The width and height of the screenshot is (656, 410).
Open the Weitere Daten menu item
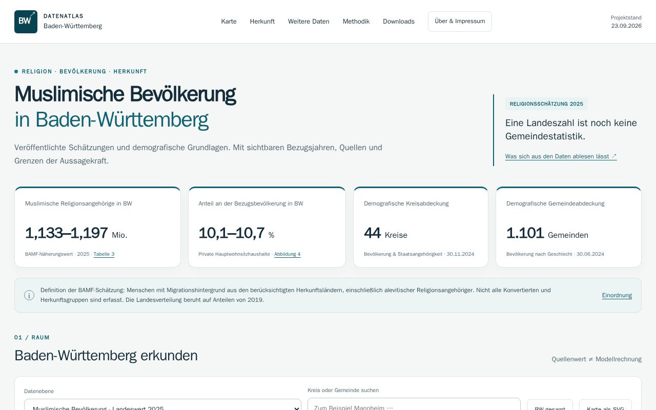pos(309,22)
